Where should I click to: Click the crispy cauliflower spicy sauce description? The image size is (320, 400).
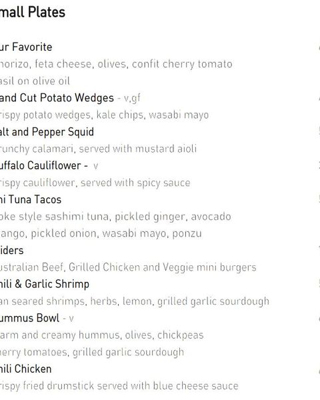click(95, 183)
